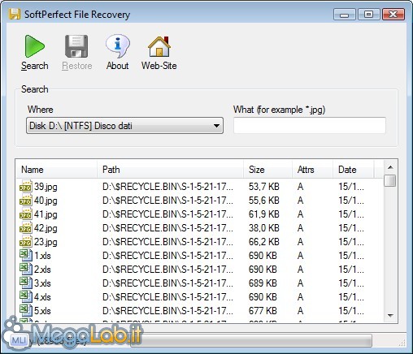Select the 39.jpg file icon

[26, 187]
